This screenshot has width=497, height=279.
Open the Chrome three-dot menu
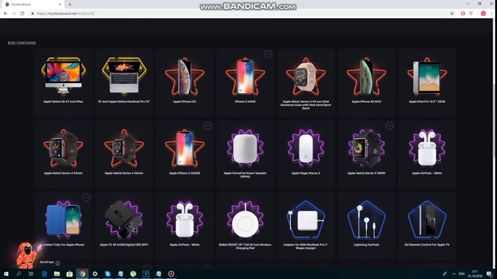(x=492, y=13)
